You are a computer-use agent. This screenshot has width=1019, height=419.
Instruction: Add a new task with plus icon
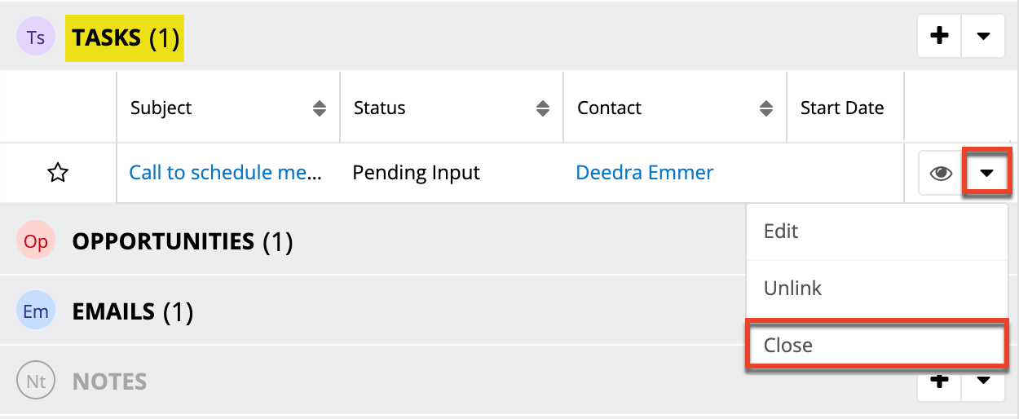point(939,36)
